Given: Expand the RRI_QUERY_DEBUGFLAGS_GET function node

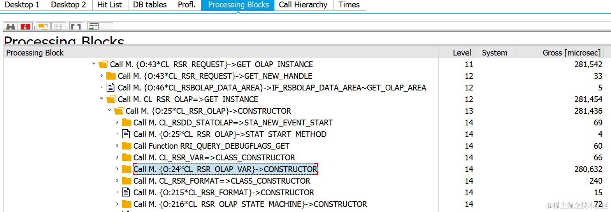Looking at the screenshot, I should point(117,146).
